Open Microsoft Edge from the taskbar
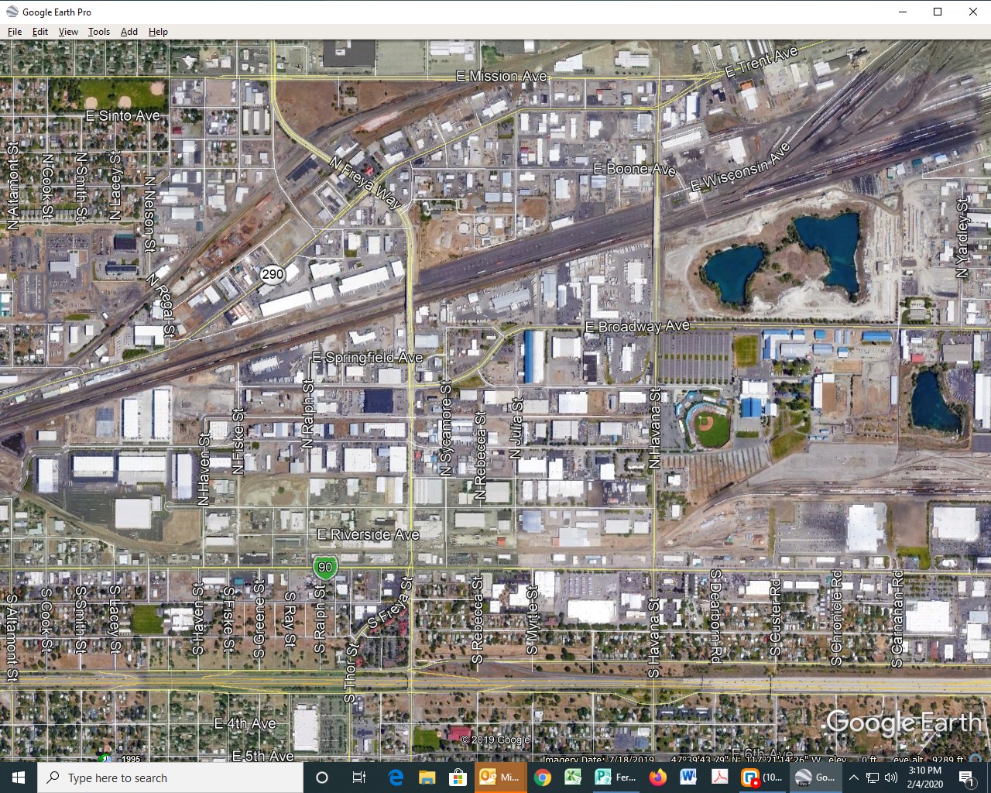The width and height of the screenshot is (991, 793). point(396,778)
